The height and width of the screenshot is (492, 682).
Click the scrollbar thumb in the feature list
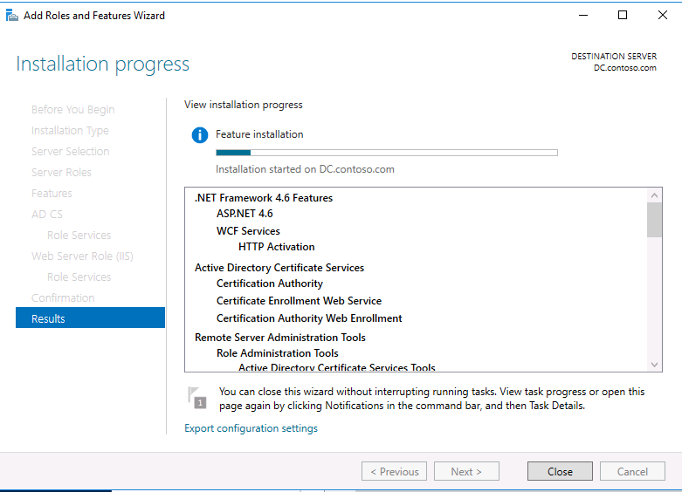point(654,219)
